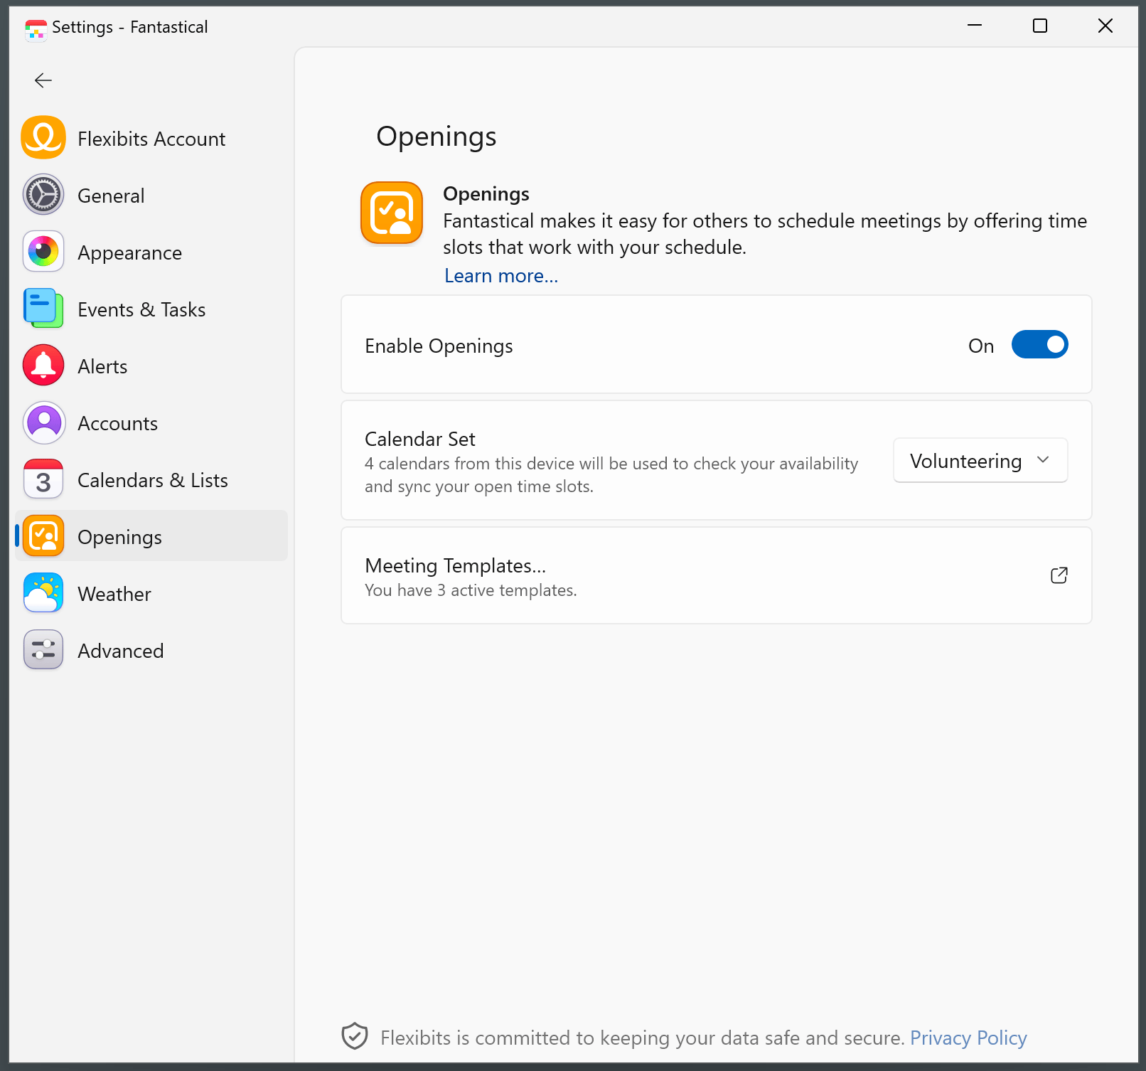This screenshot has height=1071, width=1146.
Task: Click the Accounts purple person icon
Action: point(43,422)
